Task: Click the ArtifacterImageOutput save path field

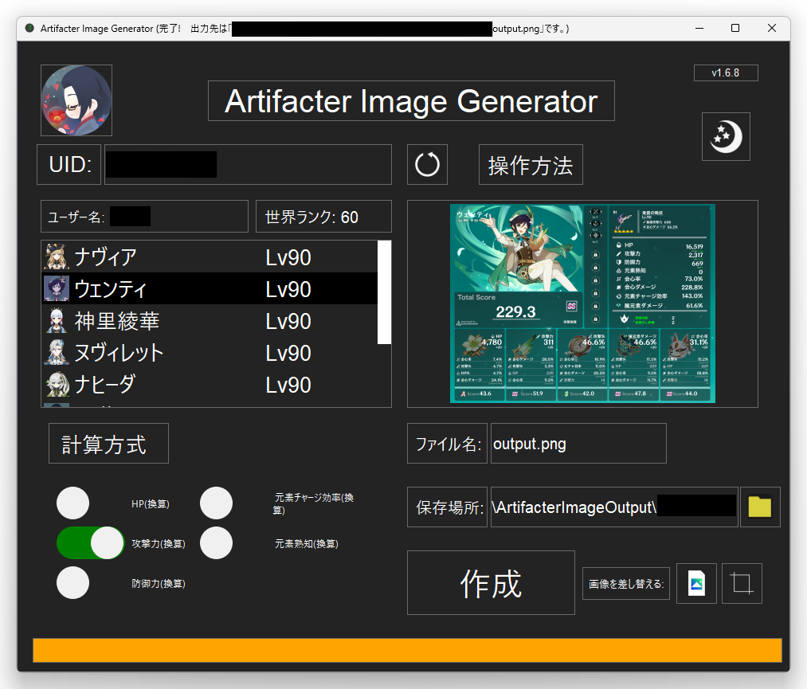Action: [x=614, y=507]
